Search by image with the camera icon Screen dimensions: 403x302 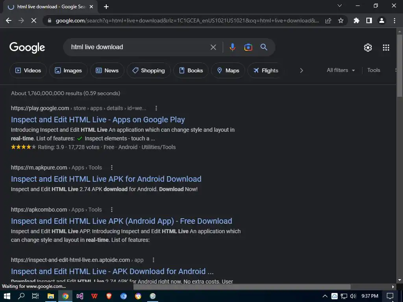coord(248,47)
